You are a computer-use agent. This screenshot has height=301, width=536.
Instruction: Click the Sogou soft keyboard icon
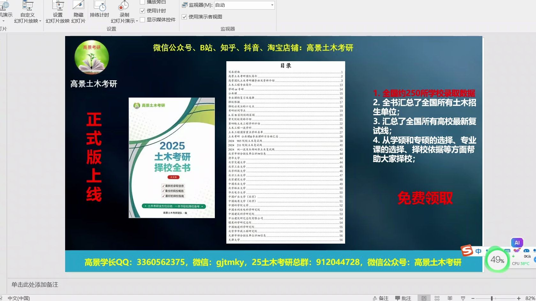coord(507,251)
